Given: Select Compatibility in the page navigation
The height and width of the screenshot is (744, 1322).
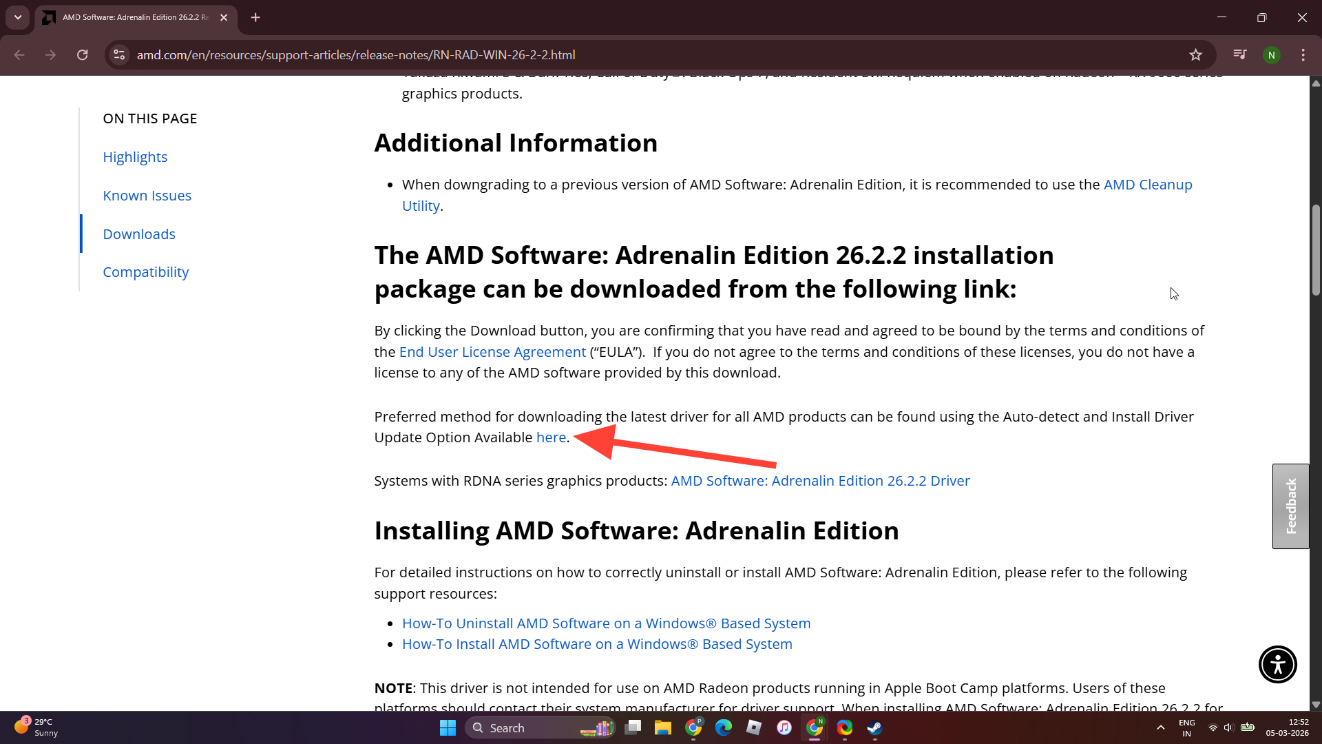Looking at the screenshot, I should (145, 272).
